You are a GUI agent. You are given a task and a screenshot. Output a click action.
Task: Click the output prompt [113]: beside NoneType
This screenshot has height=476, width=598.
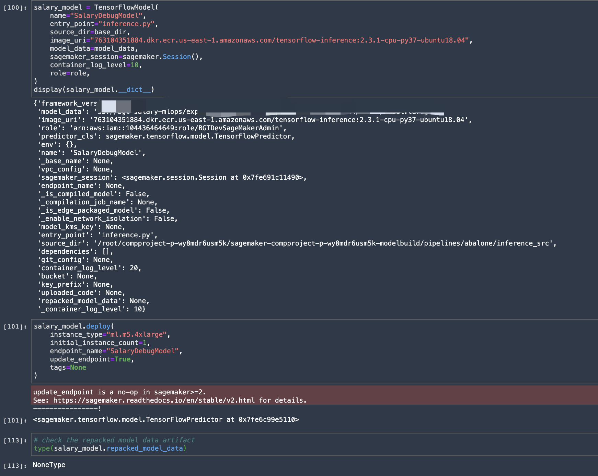click(x=15, y=466)
